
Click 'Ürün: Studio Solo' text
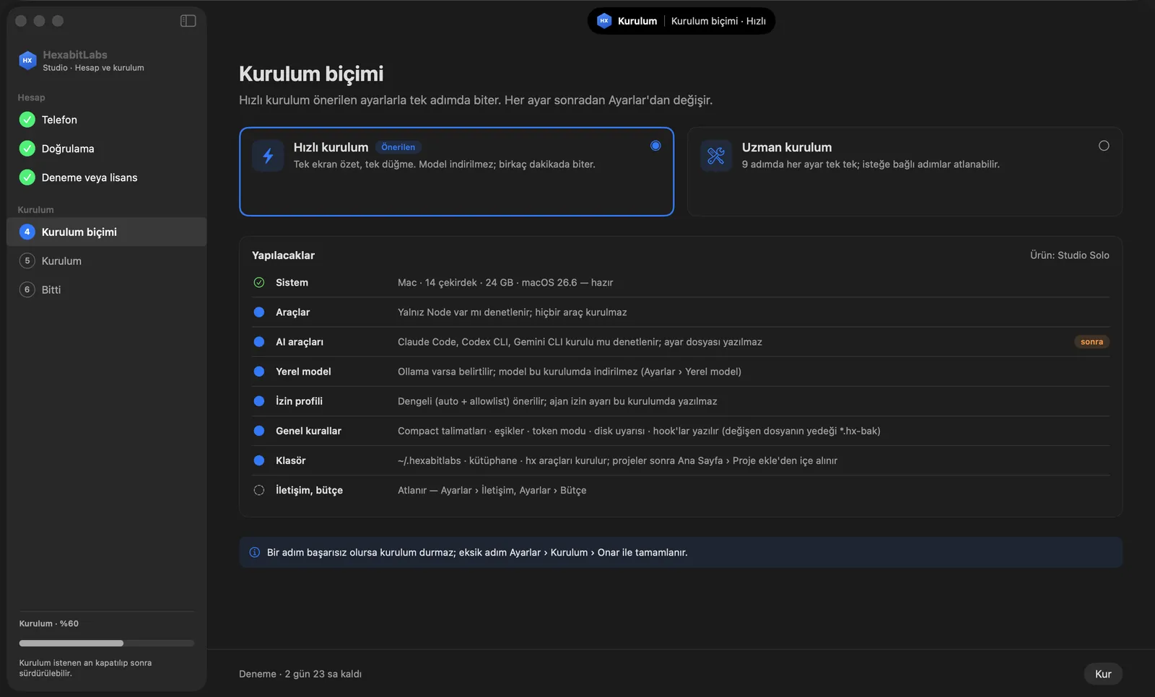pyautogui.click(x=1070, y=255)
